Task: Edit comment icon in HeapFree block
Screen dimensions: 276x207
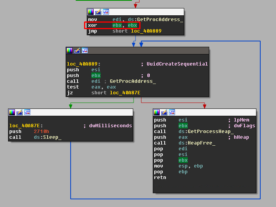Action: (164, 112)
